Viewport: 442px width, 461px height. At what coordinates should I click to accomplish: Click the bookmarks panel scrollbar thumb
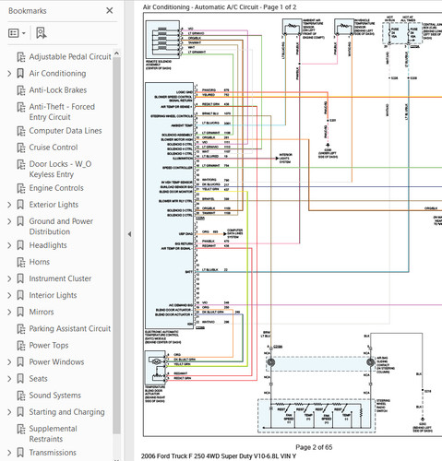pyautogui.click(x=116, y=245)
